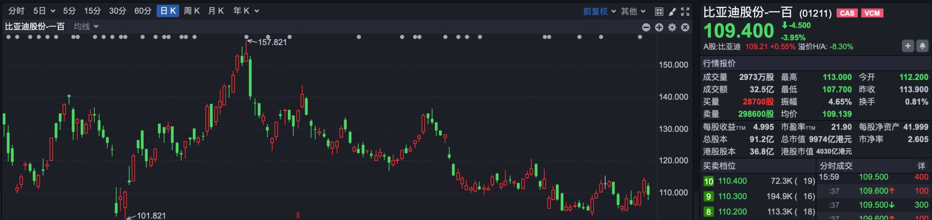Zoom out chart with minus icon
Screen dimensions: 932x220
click(x=646, y=27)
